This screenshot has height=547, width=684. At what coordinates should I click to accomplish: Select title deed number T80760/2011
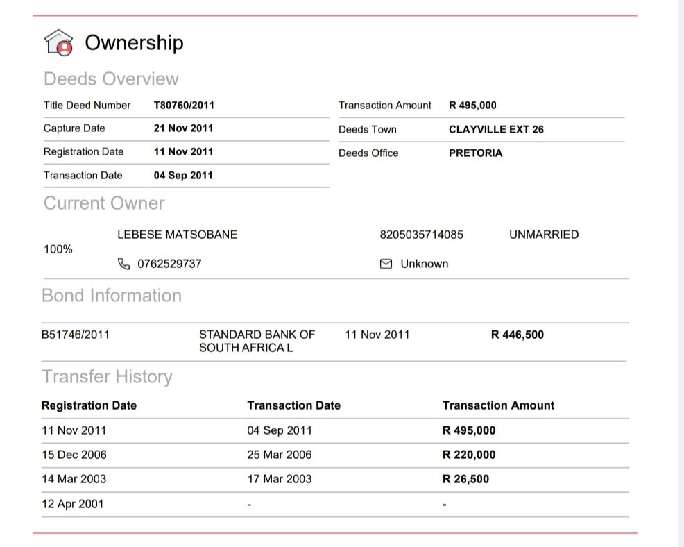click(x=184, y=106)
